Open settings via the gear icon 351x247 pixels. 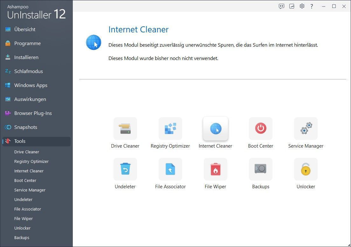coord(302,6)
